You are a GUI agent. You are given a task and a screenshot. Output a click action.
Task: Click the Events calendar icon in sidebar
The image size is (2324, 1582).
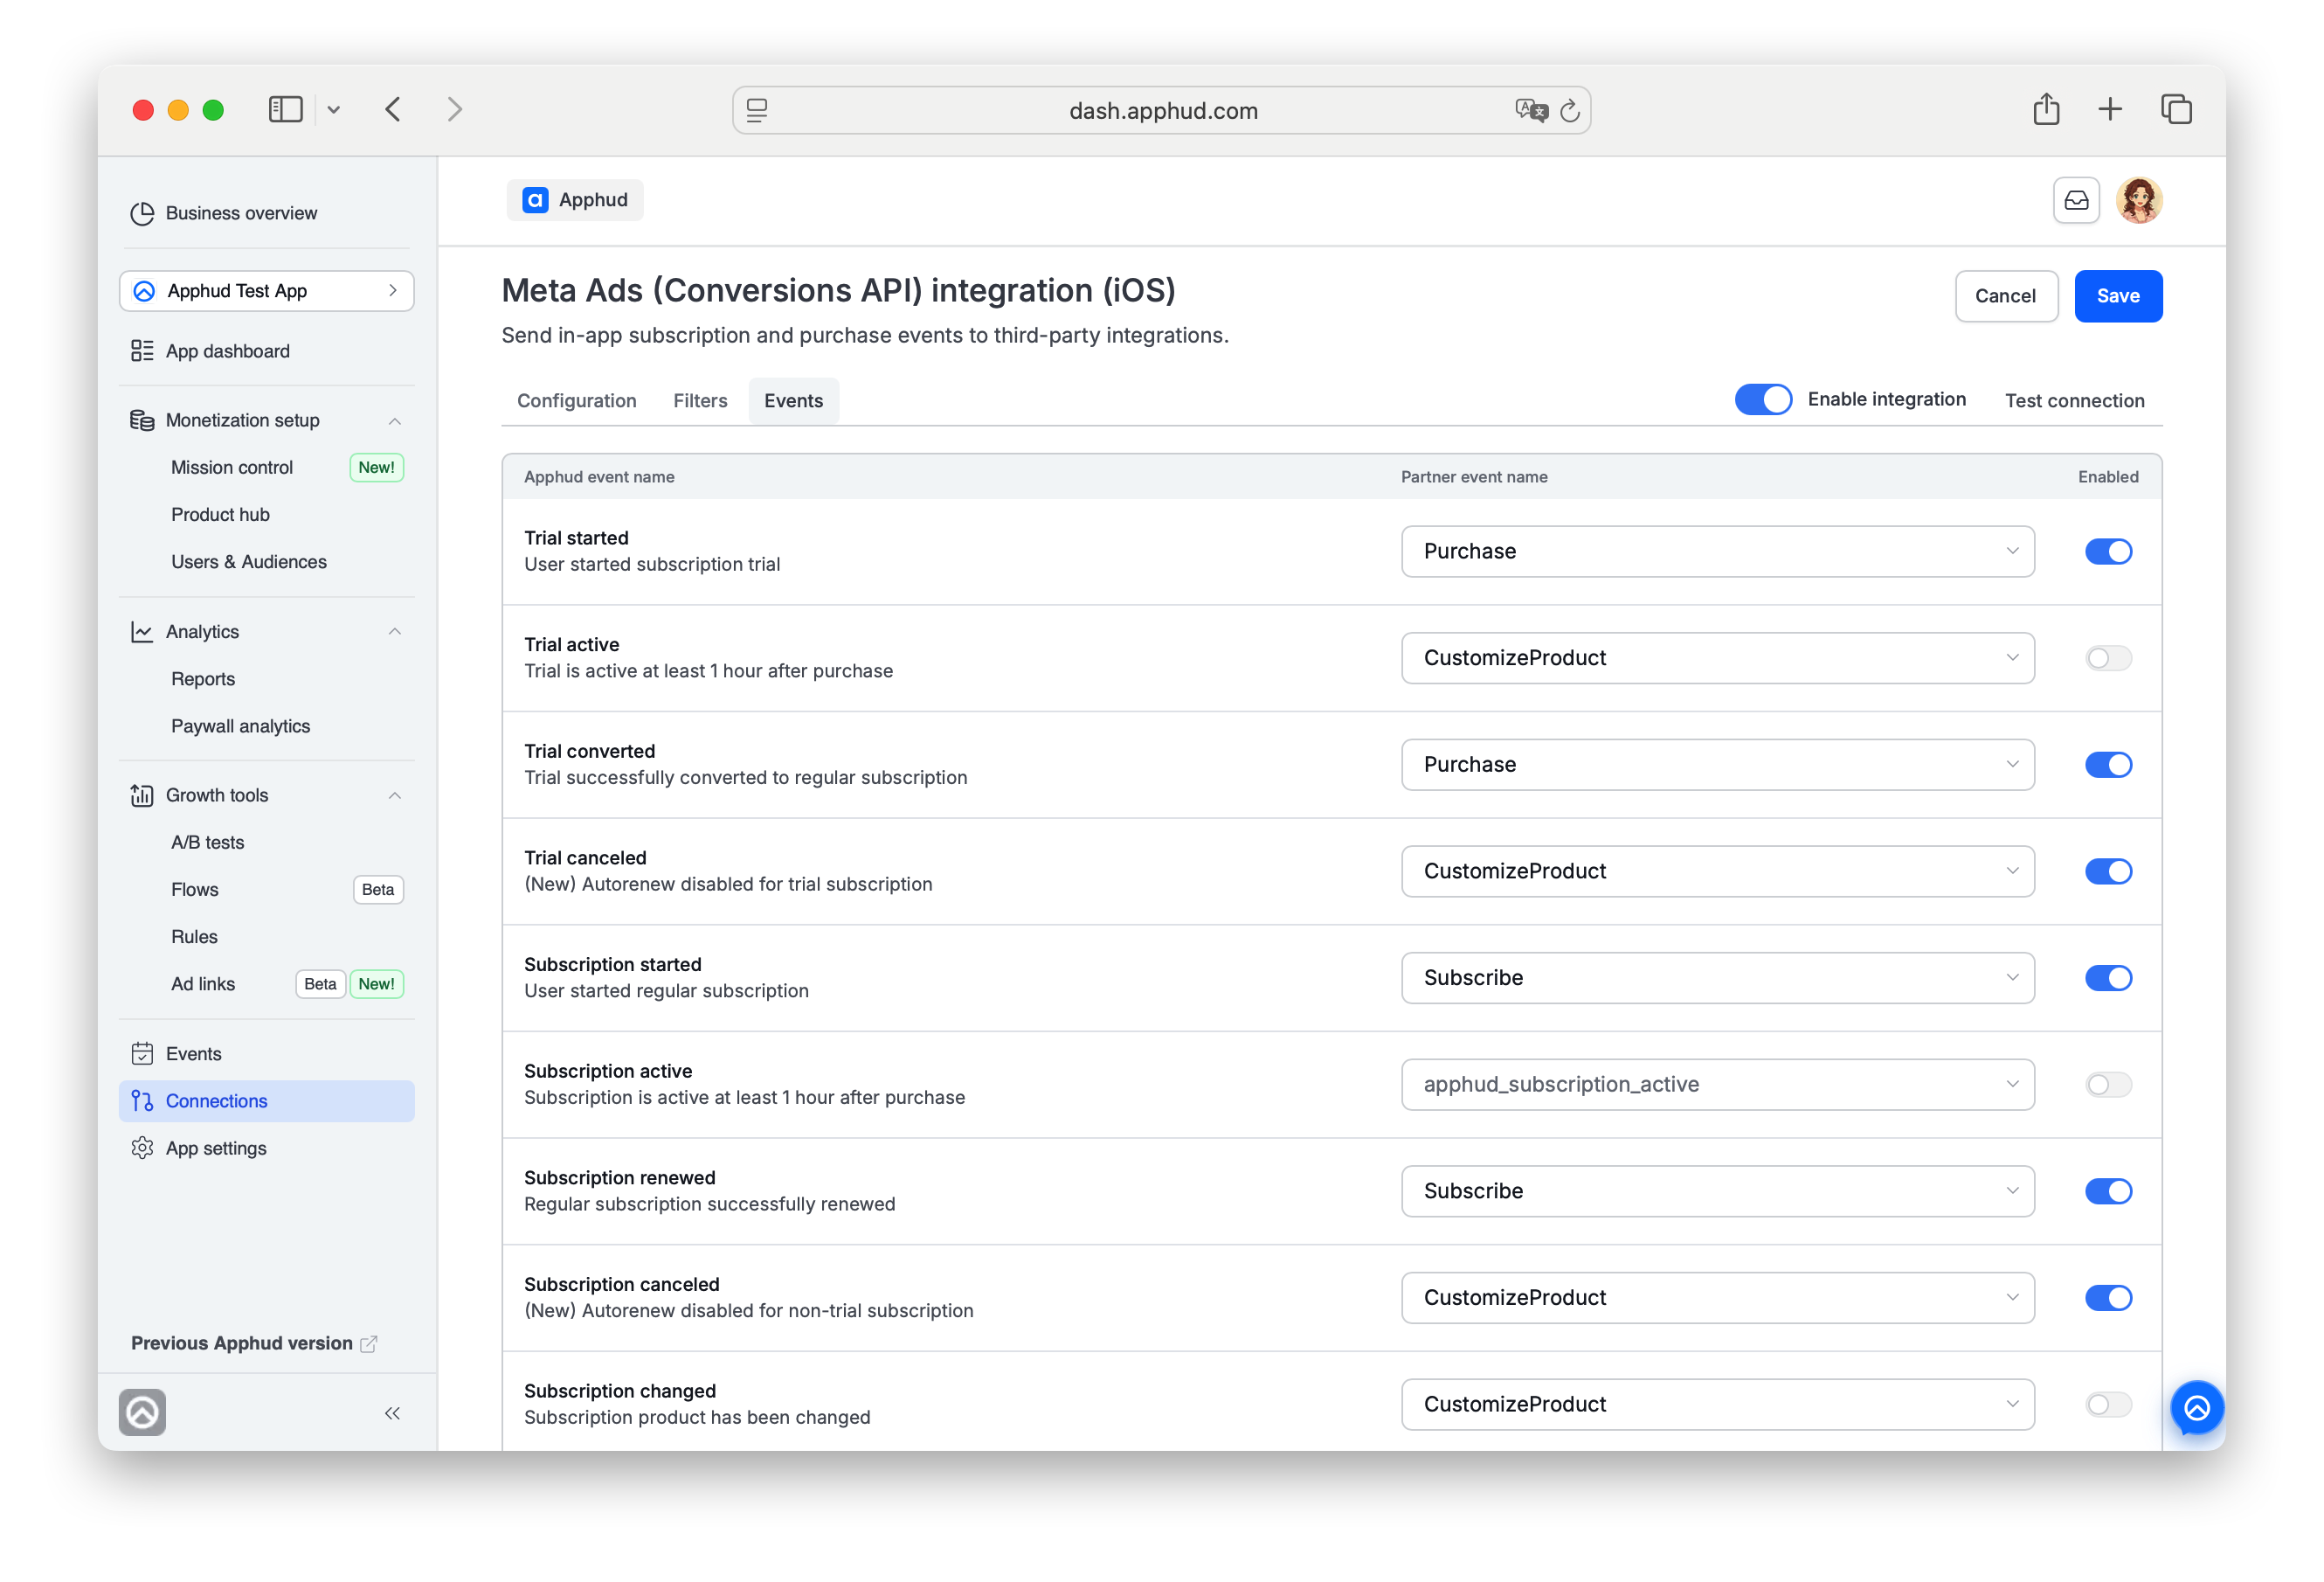click(142, 1054)
